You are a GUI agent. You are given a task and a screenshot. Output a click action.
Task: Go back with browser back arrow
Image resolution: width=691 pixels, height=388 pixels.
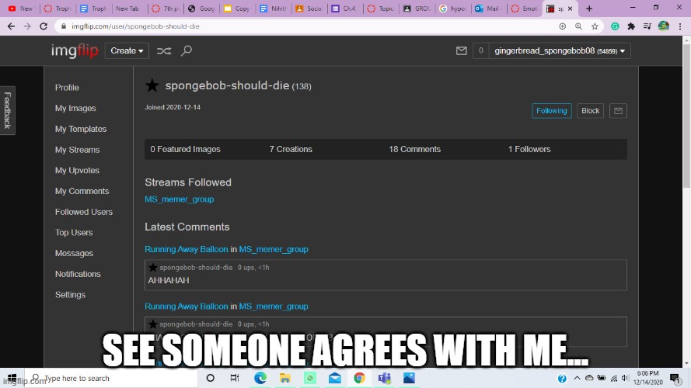click(x=11, y=26)
